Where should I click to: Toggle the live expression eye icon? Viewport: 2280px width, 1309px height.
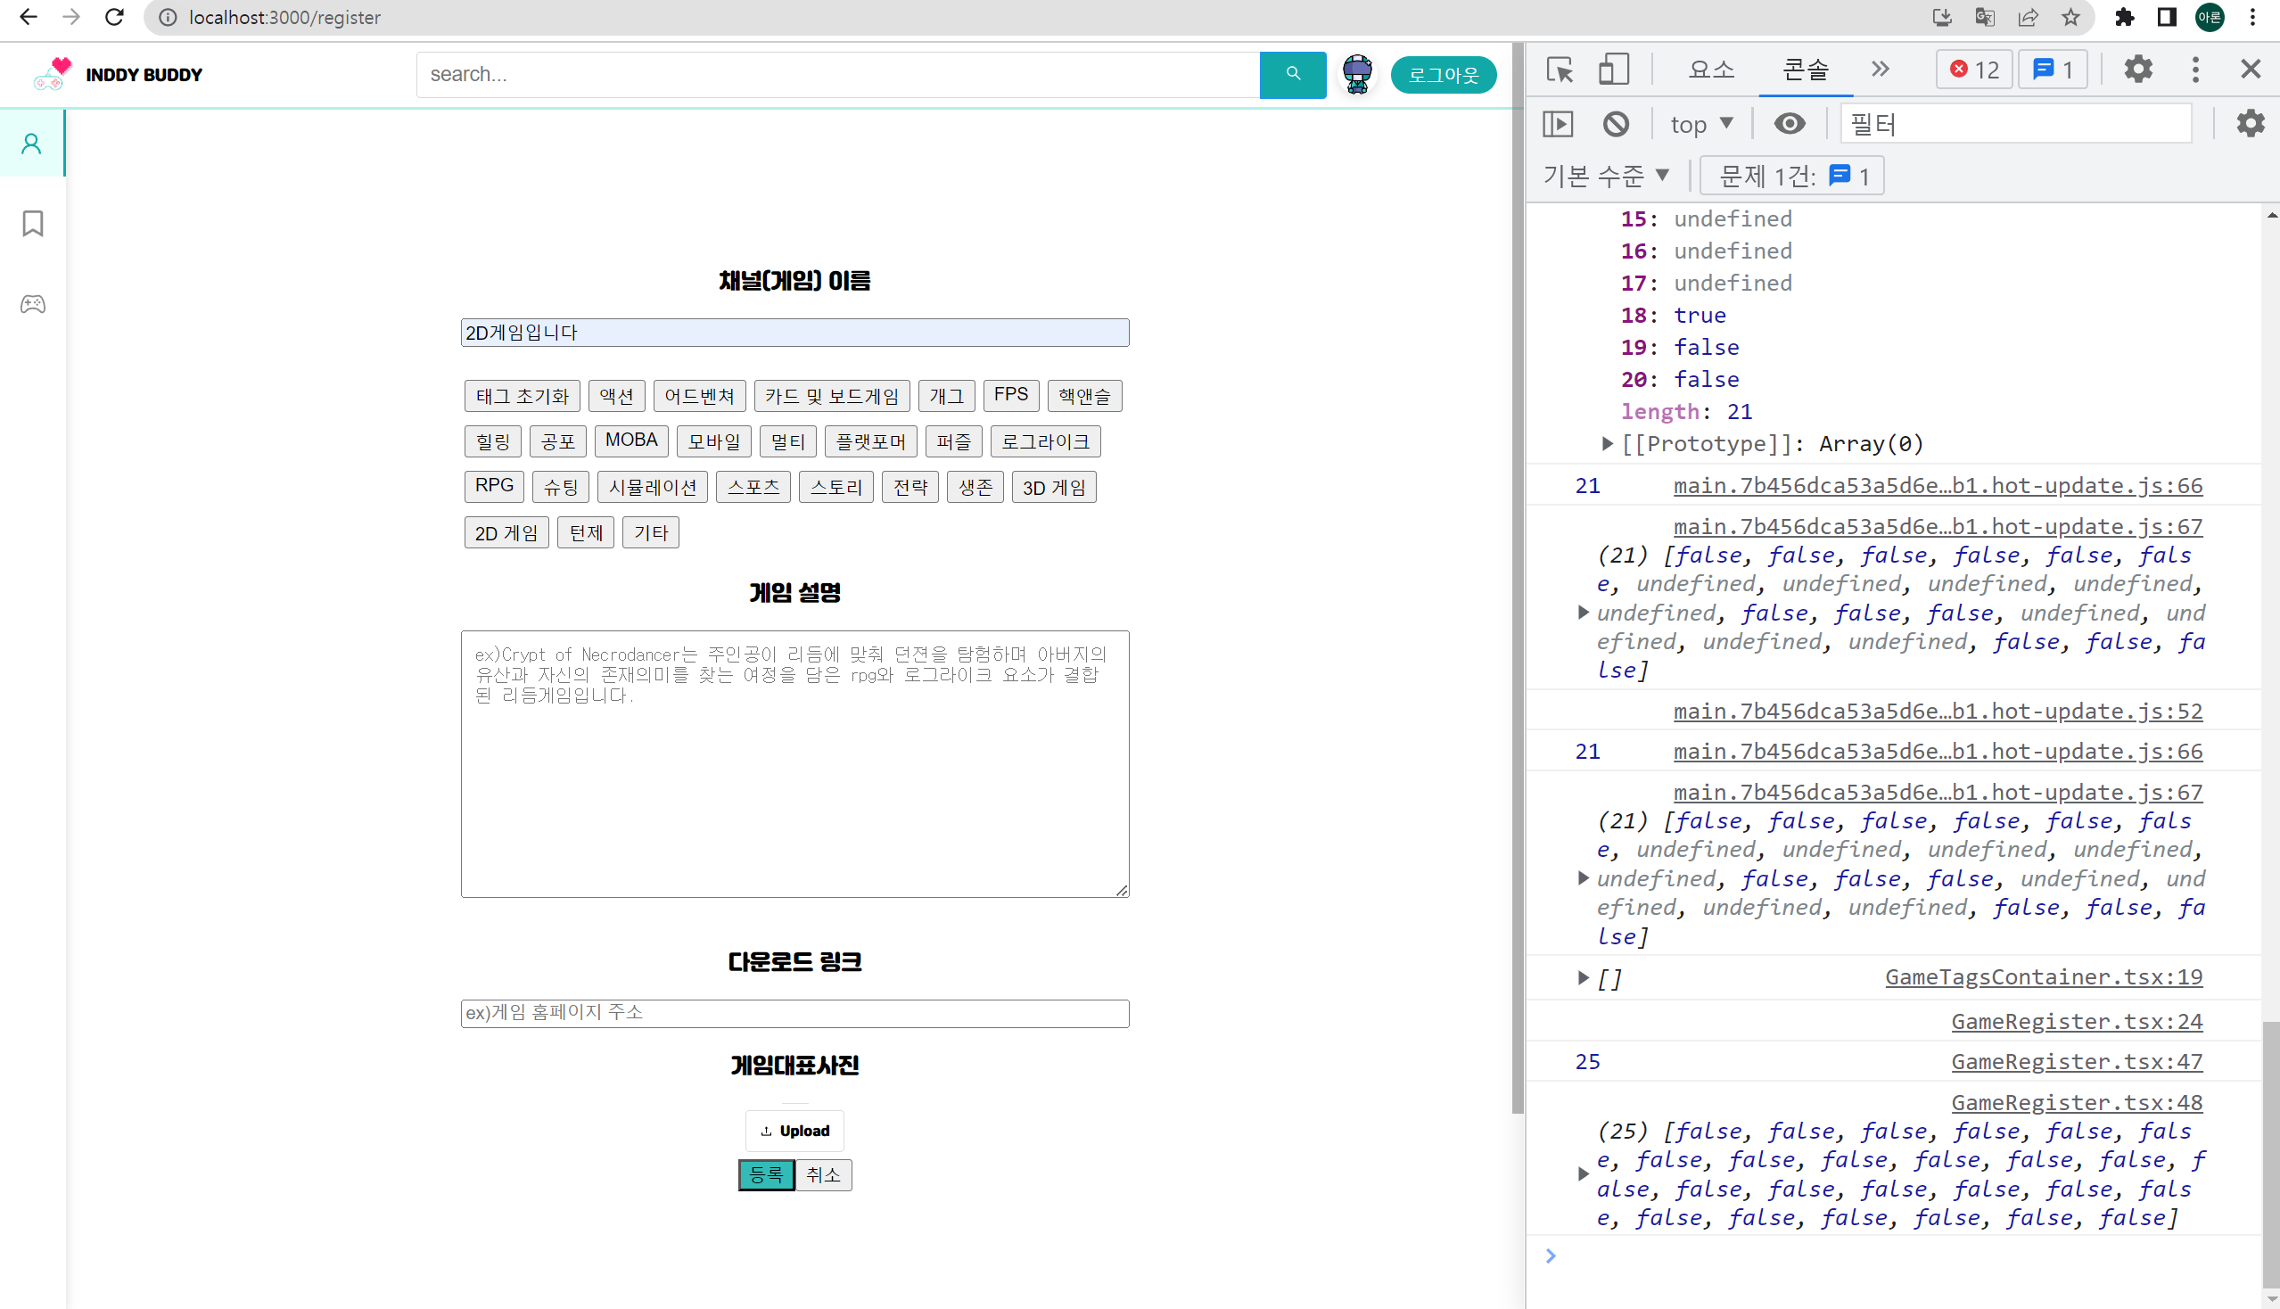tap(1789, 124)
